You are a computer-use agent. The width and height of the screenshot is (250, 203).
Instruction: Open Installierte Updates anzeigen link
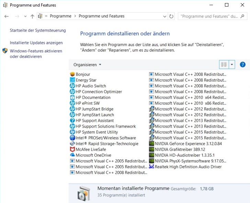[36, 43]
